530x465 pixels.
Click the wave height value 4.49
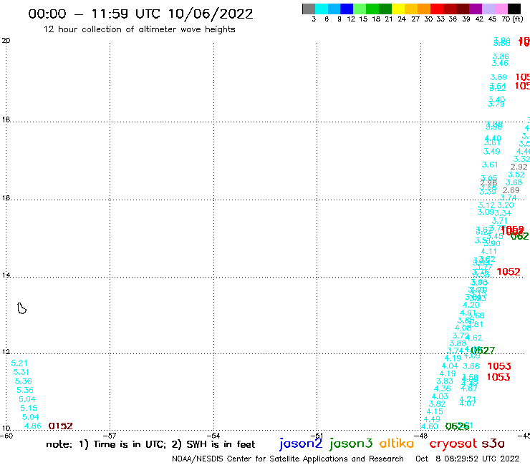432,419
